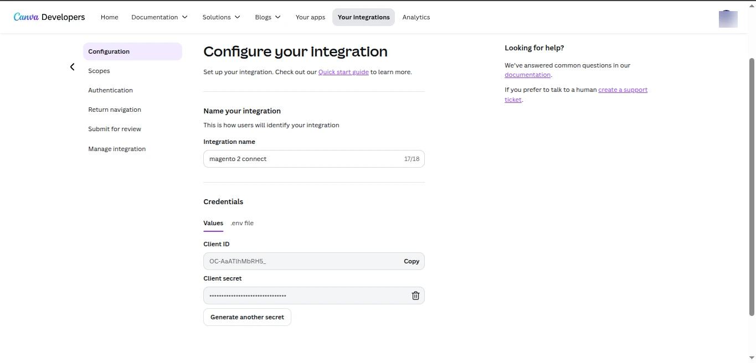Open Manage integration sidebar section
The height and width of the screenshot is (363, 756).
click(x=117, y=149)
